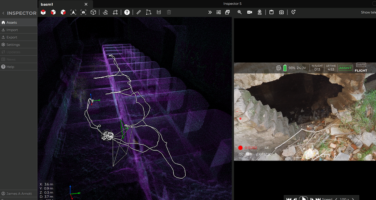Go back using the Inspector chevron

(x=3, y=13)
